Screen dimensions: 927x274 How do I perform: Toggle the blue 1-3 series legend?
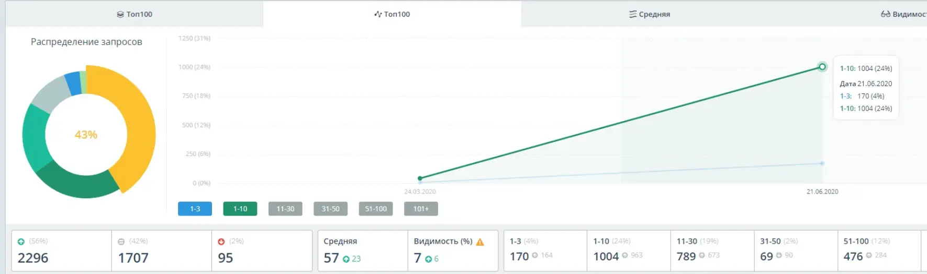click(195, 209)
